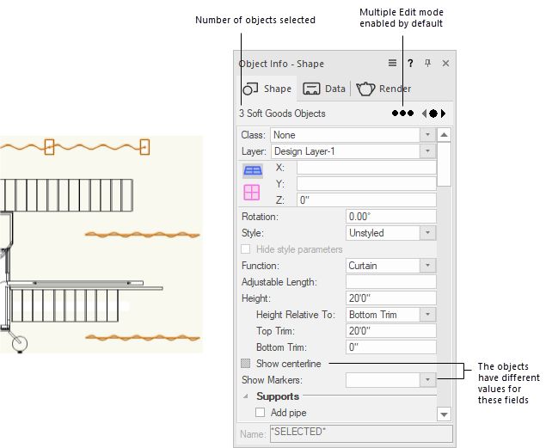Open the Show Markers dropdown
Image resolution: width=552 pixels, height=448 pixels.
(x=427, y=379)
